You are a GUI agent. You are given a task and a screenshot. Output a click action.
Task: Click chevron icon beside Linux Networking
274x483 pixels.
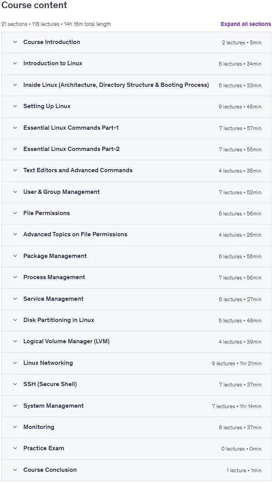point(15,363)
